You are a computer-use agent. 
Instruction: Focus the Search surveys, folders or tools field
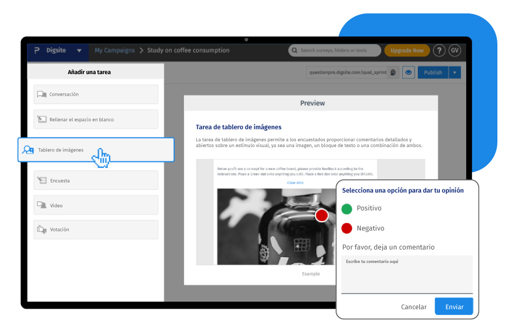pyautogui.click(x=334, y=50)
